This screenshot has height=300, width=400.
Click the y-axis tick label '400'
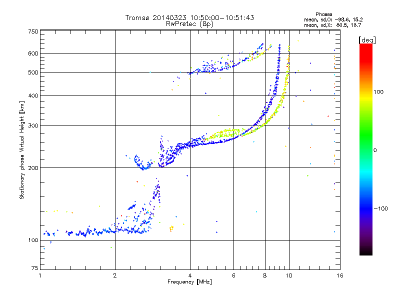33,96
